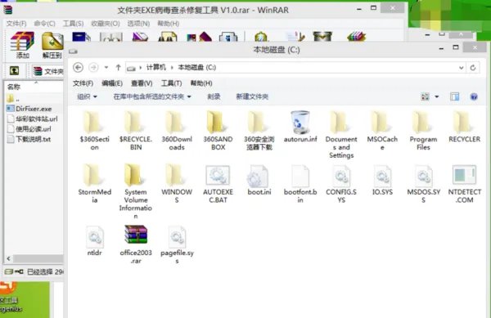491x318 pixels.
Task: Select the 360Downloads folder
Action: pos(177,131)
